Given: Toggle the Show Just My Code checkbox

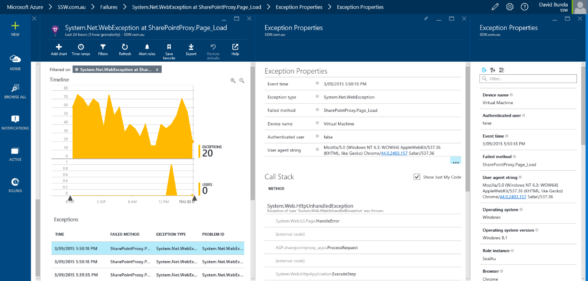Looking at the screenshot, I should click(416, 177).
